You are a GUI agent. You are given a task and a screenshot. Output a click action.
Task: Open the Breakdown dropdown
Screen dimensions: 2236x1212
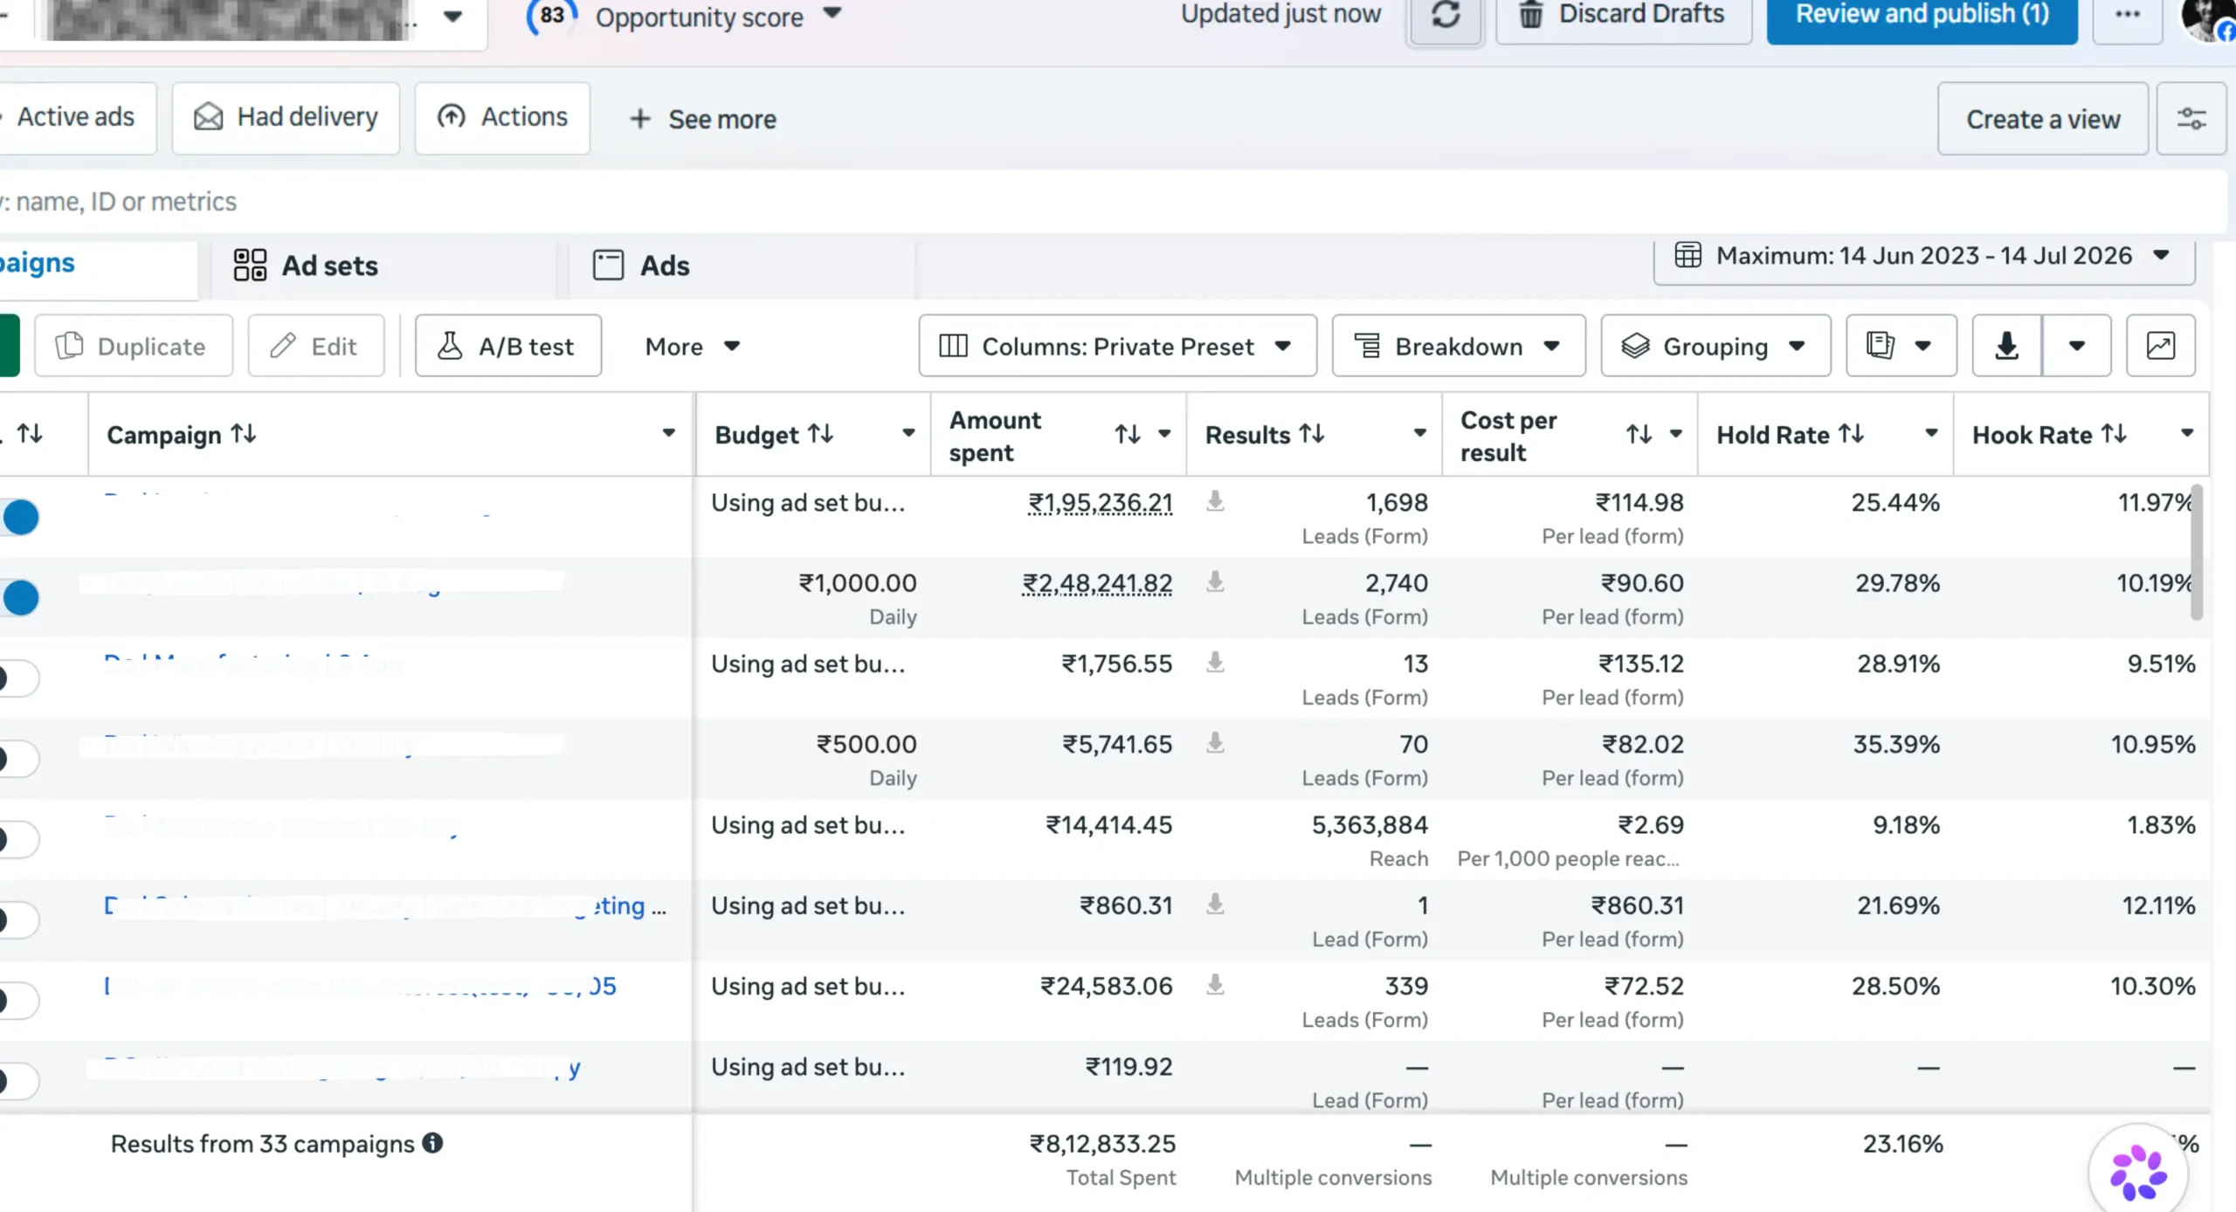pos(1458,346)
